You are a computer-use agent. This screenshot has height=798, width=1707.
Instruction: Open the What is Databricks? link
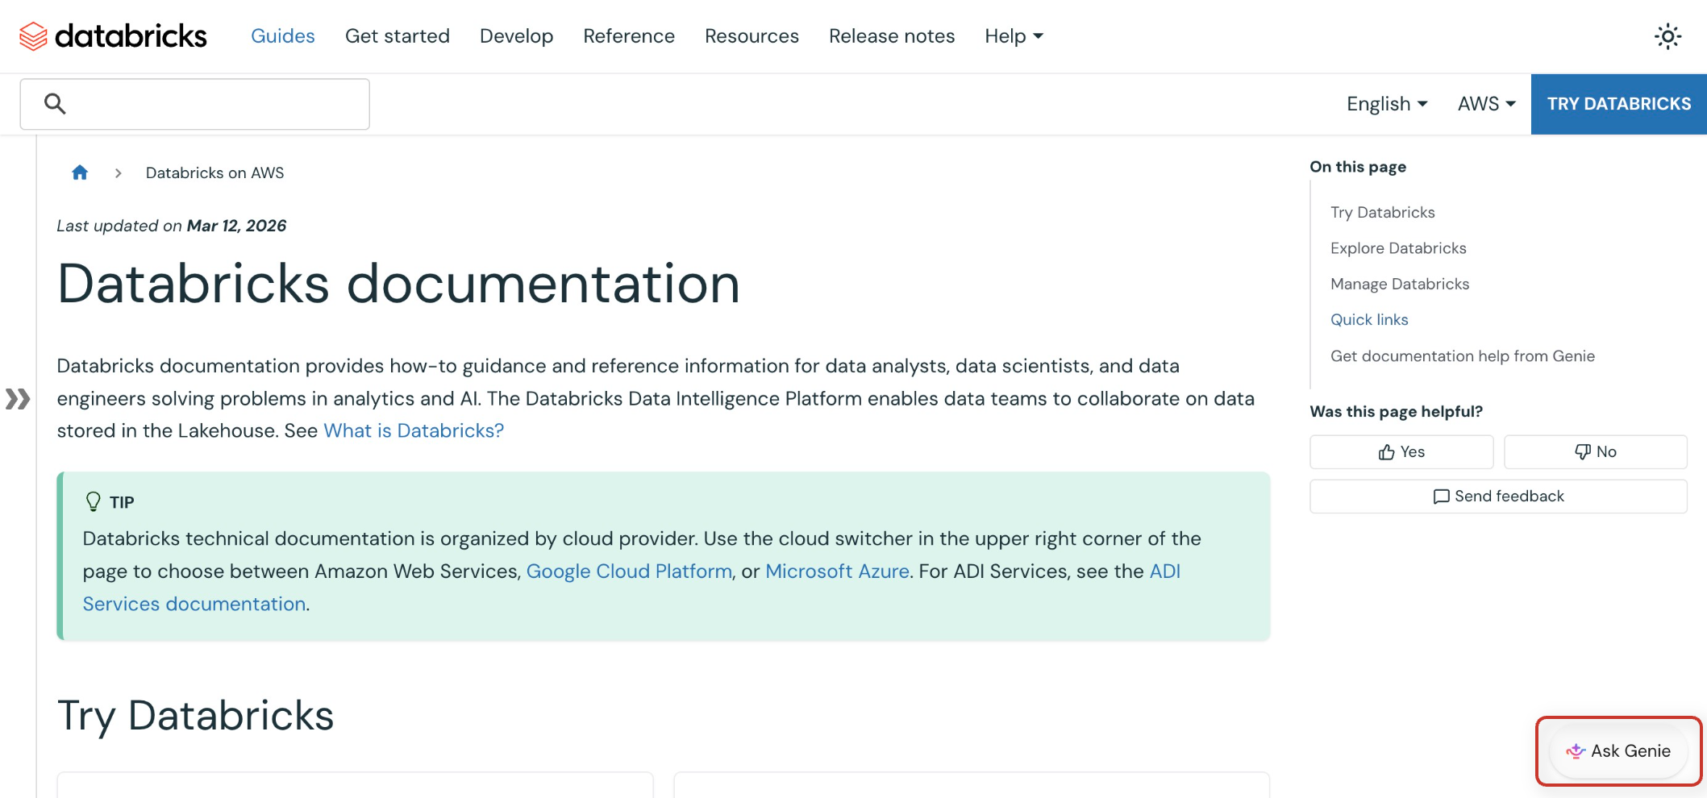click(x=413, y=430)
